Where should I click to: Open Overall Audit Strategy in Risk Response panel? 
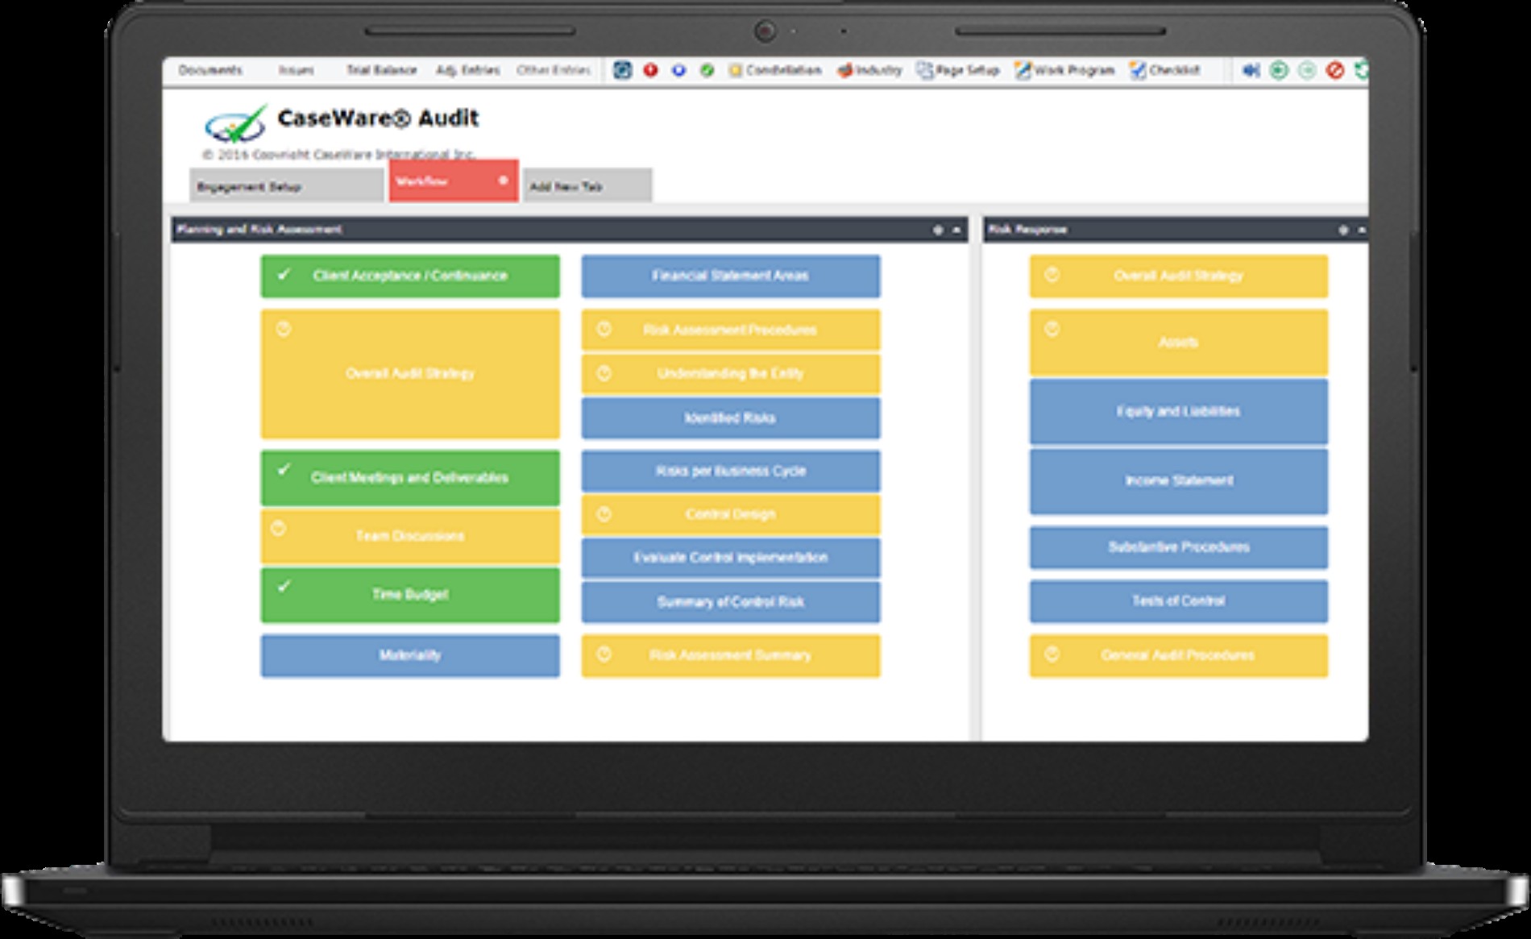1179,276
